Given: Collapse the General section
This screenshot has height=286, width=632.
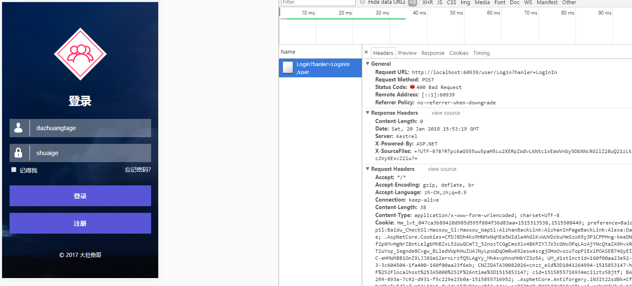Looking at the screenshot, I should pyautogui.click(x=368, y=64).
